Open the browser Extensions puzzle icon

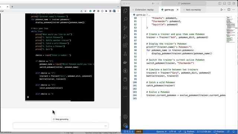pos(106,11)
